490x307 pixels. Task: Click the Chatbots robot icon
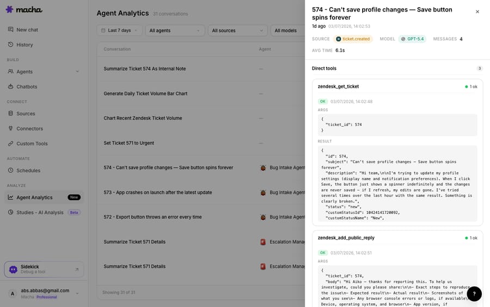click(x=11, y=86)
